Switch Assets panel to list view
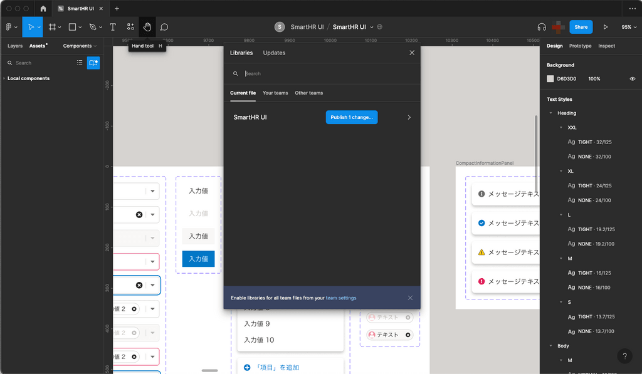The image size is (642, 374). [80, 63]
